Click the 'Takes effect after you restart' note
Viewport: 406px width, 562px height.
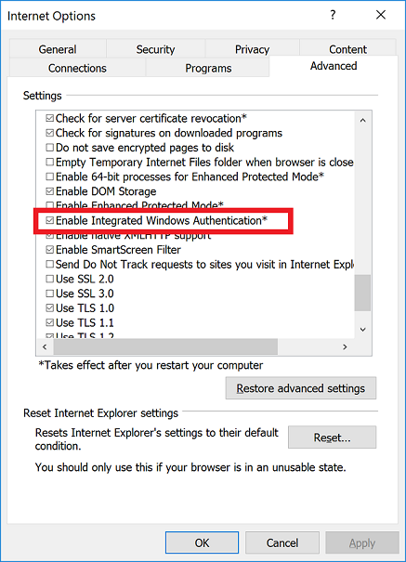[x=151, y=365]
